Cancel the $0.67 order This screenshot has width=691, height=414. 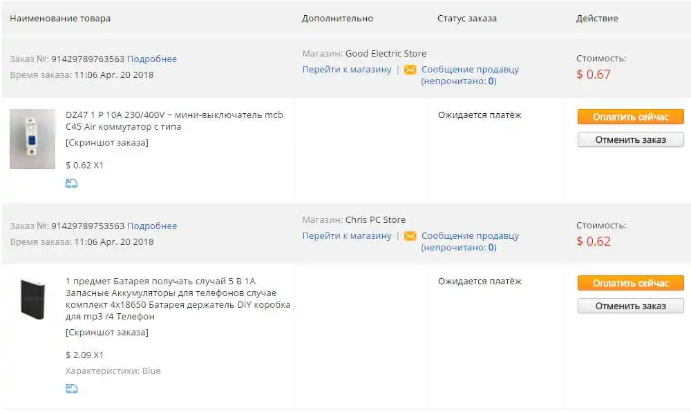[631, 139]
